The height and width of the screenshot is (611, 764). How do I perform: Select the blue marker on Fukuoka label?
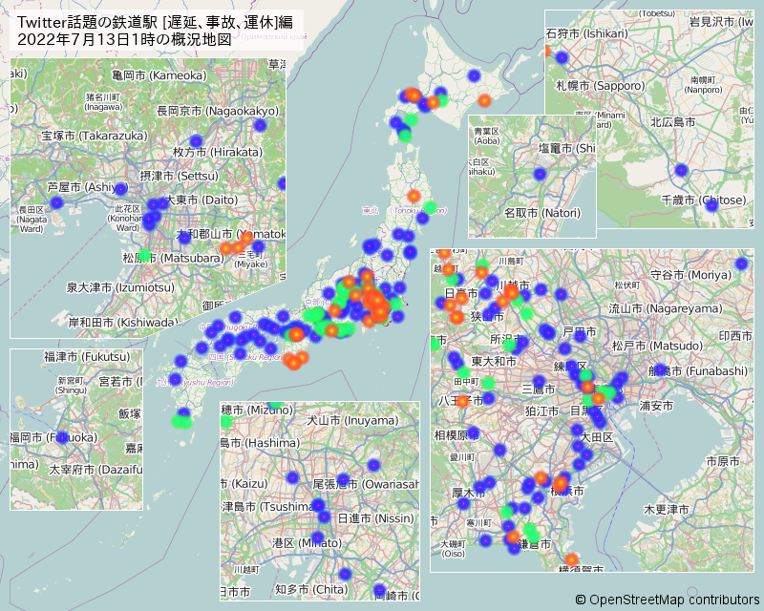[62, 437]
